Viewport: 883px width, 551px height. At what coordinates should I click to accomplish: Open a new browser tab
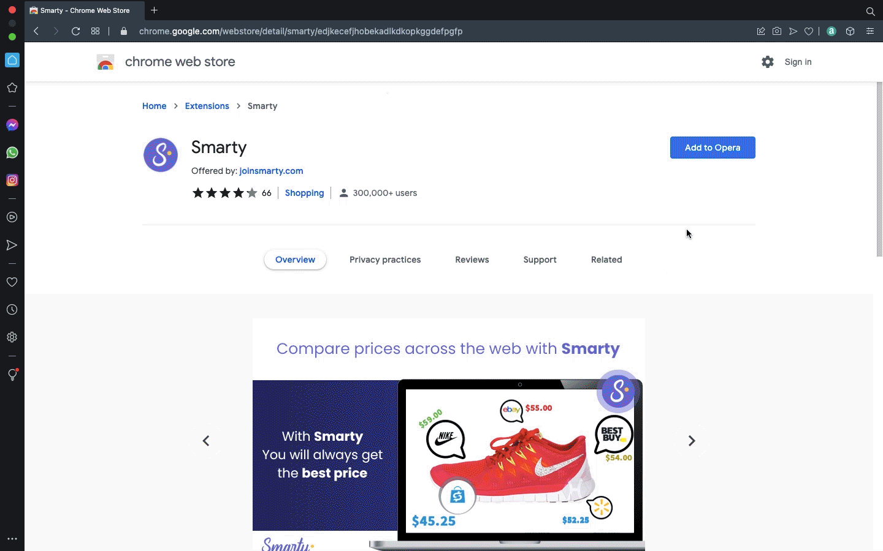point(155,10)
